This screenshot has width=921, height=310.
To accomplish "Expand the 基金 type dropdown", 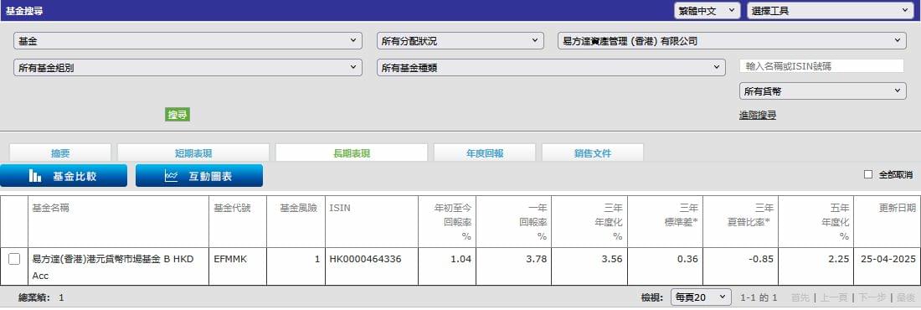I will [x=188, y=40].
